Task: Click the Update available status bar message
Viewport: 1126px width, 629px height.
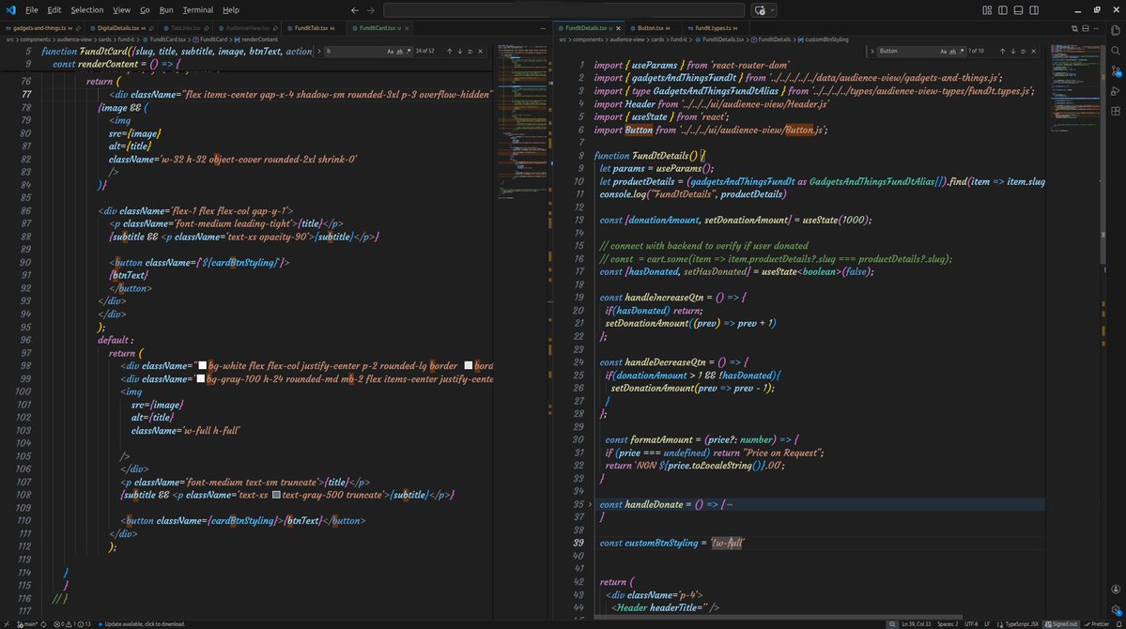Action: (x=141, y=622)
